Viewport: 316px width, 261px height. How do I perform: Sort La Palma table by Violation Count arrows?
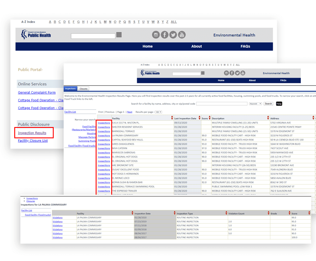(x=268, y=213)
